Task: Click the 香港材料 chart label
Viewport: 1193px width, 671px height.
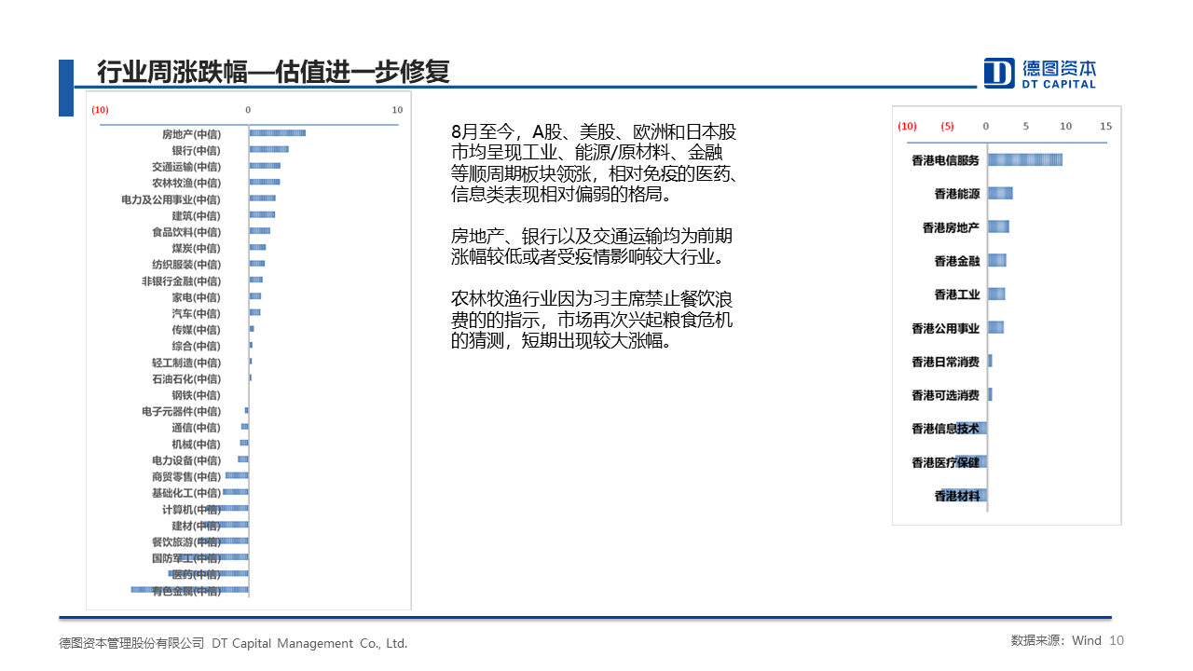Action: [957, 496]
